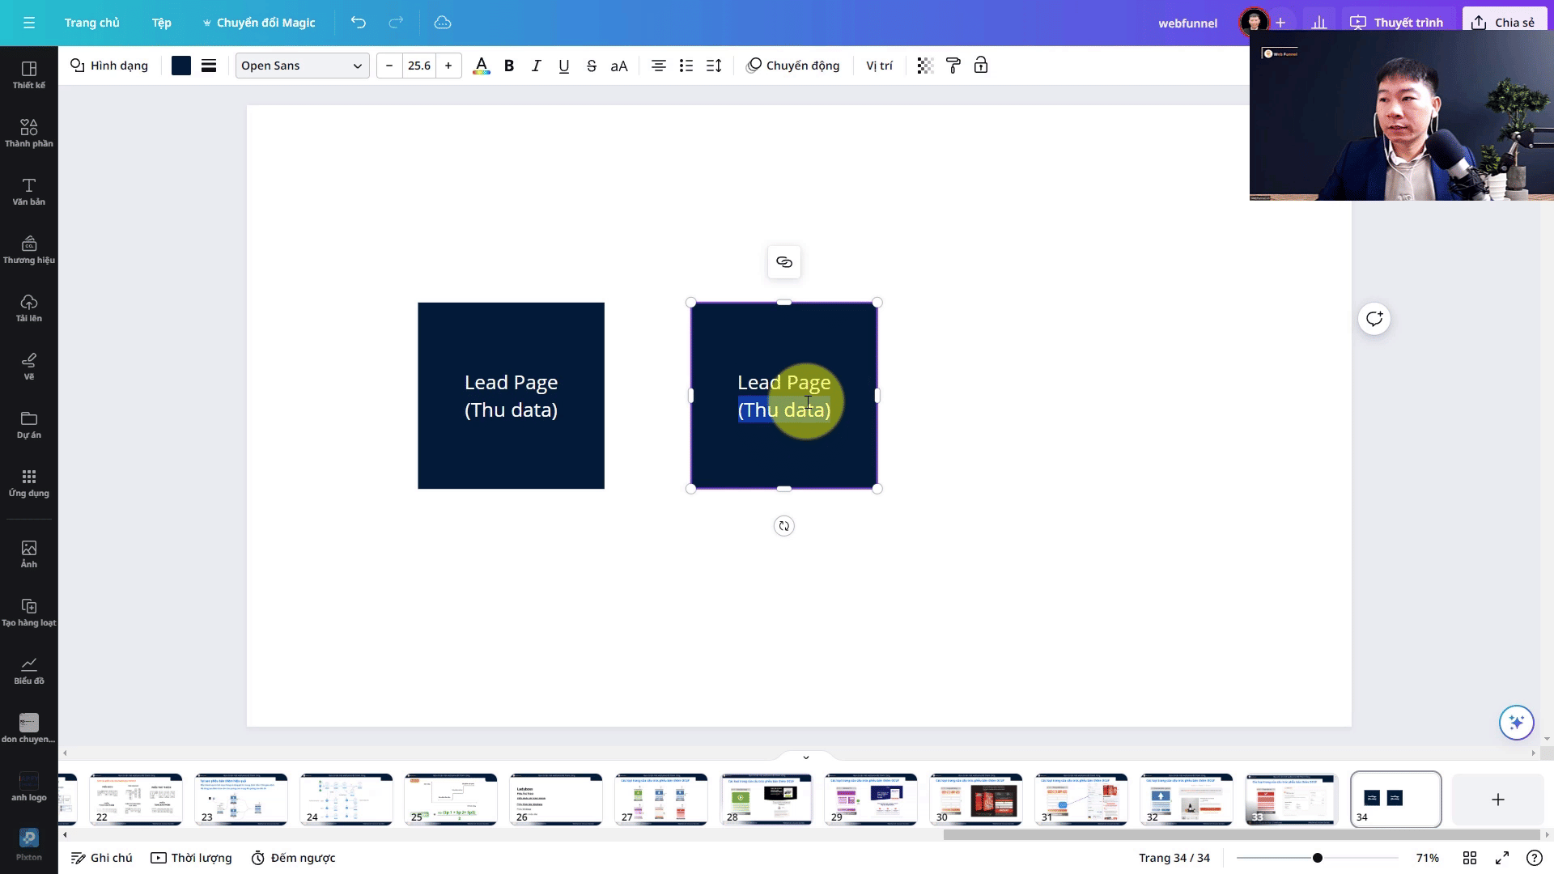Select page 28 thumbnail

click(x=766, y=800)
